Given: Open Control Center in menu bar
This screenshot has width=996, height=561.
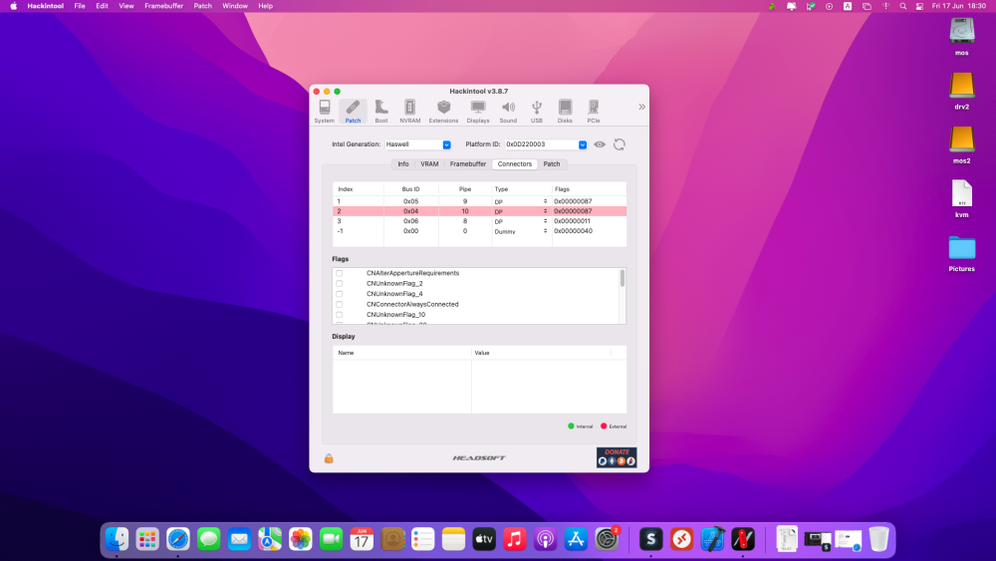Looking at the screenshot, I should pyautogui.click(x=919, y=6).
